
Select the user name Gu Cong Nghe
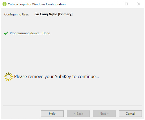(x=46, y=14)
